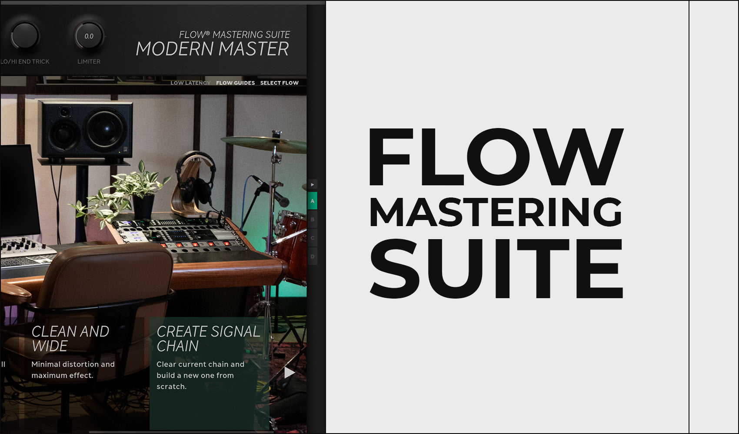Click the LIMITER label under the knob

pos(89,62)
